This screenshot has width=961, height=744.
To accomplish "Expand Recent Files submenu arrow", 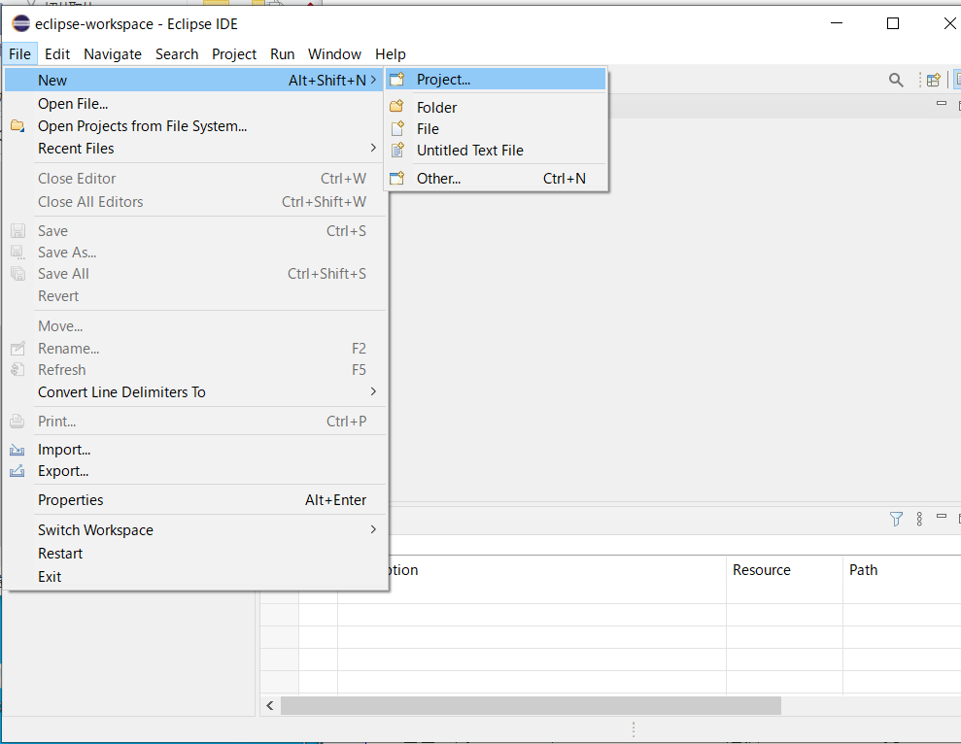I will [x=373, y=148].
